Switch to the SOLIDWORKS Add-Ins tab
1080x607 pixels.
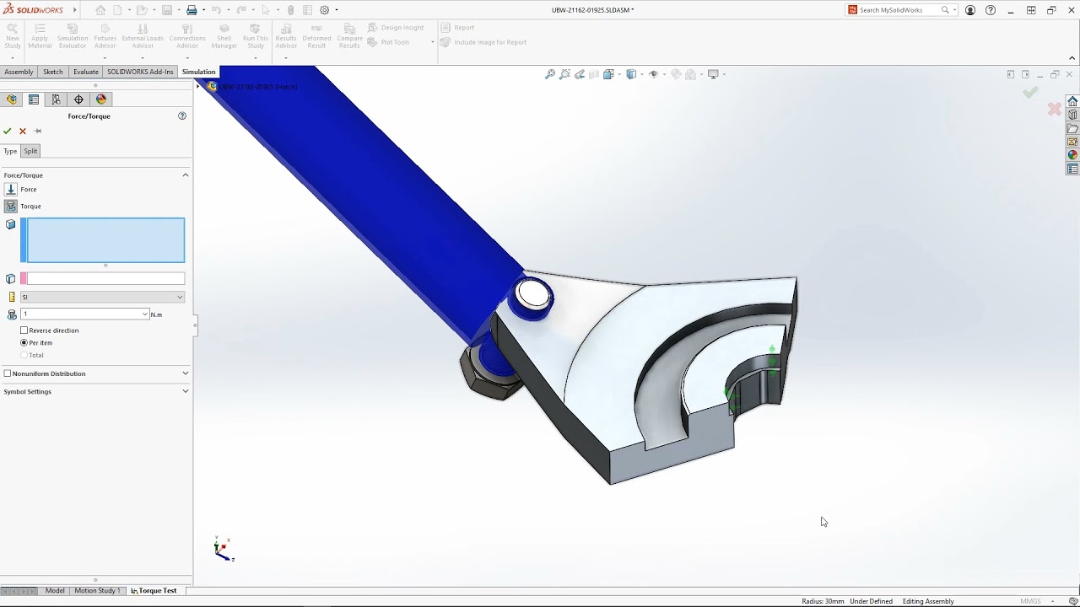(140, 72)
